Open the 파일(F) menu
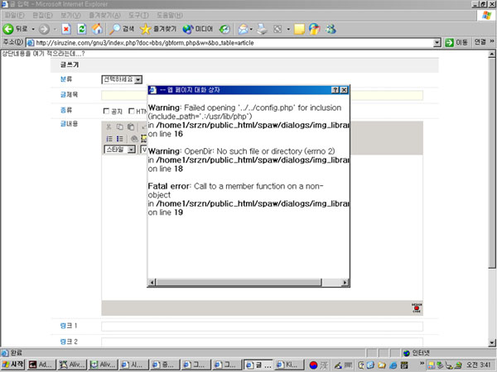Screen dimensions: 497x372 click(x=15, y=15)
